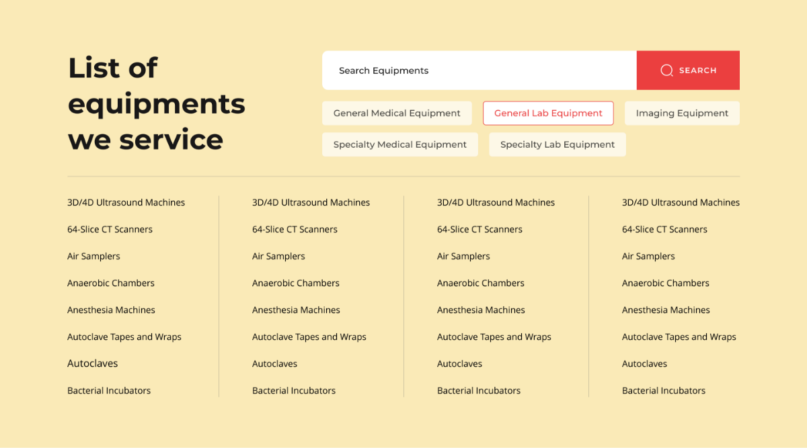807x448 pixels.
Task: Select the General Medical Equipment filter
Action: click(397, 114)
